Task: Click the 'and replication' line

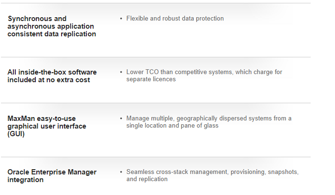Action: (147, 179)
